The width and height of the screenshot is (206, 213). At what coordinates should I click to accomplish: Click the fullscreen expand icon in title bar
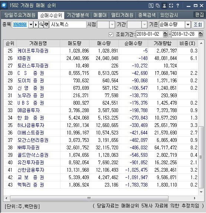click(171, 6)
